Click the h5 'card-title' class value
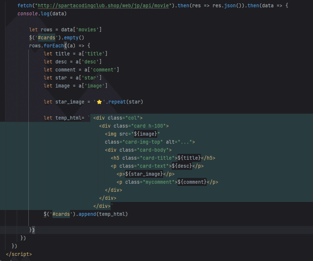The width and height of the screenshot is (313, 261). click(x=157, y=158)
